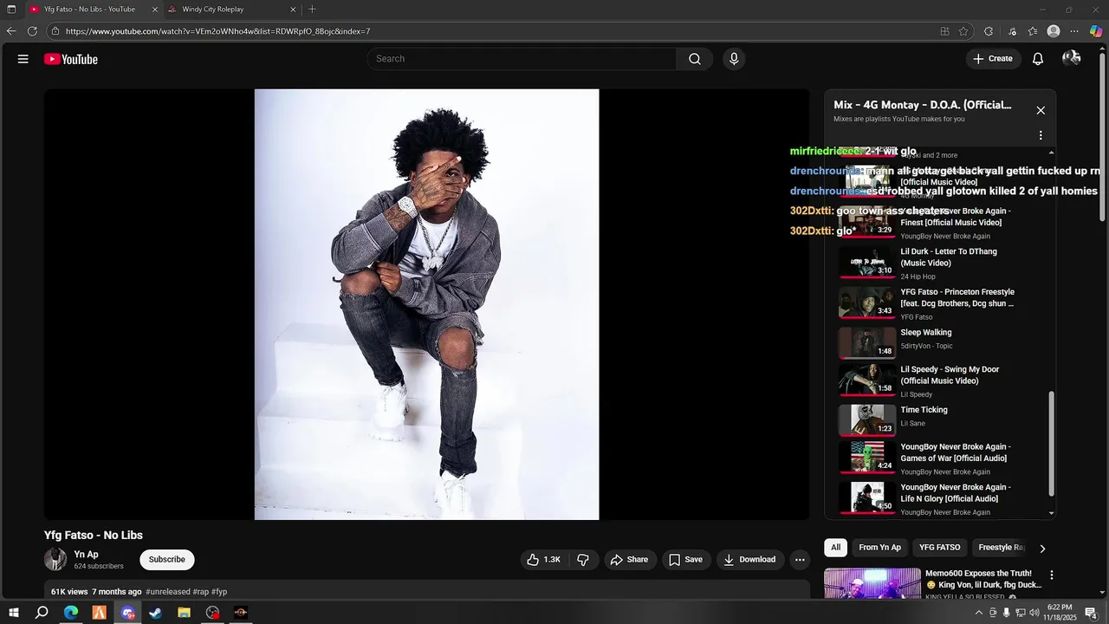Open the Edge favorites list

point(1033,31)
